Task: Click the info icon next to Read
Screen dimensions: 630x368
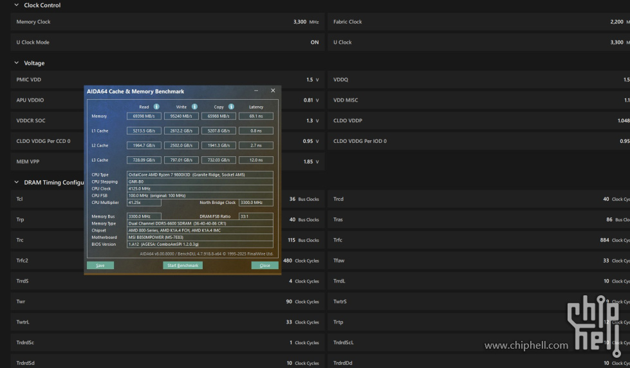Action: [156, 107]
